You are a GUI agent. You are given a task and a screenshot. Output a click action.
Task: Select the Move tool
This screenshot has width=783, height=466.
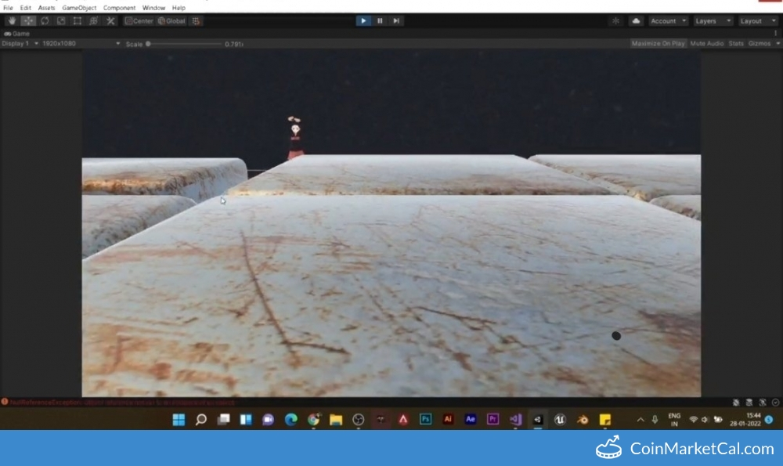[x=27, y=21]
